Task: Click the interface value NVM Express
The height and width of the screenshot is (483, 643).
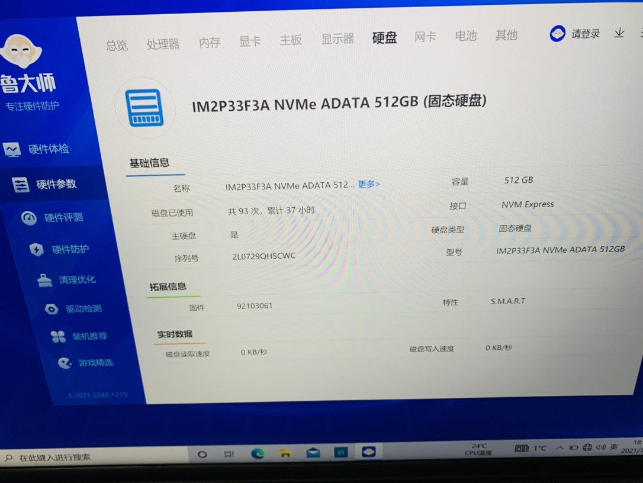Action: tap(528, 204)
